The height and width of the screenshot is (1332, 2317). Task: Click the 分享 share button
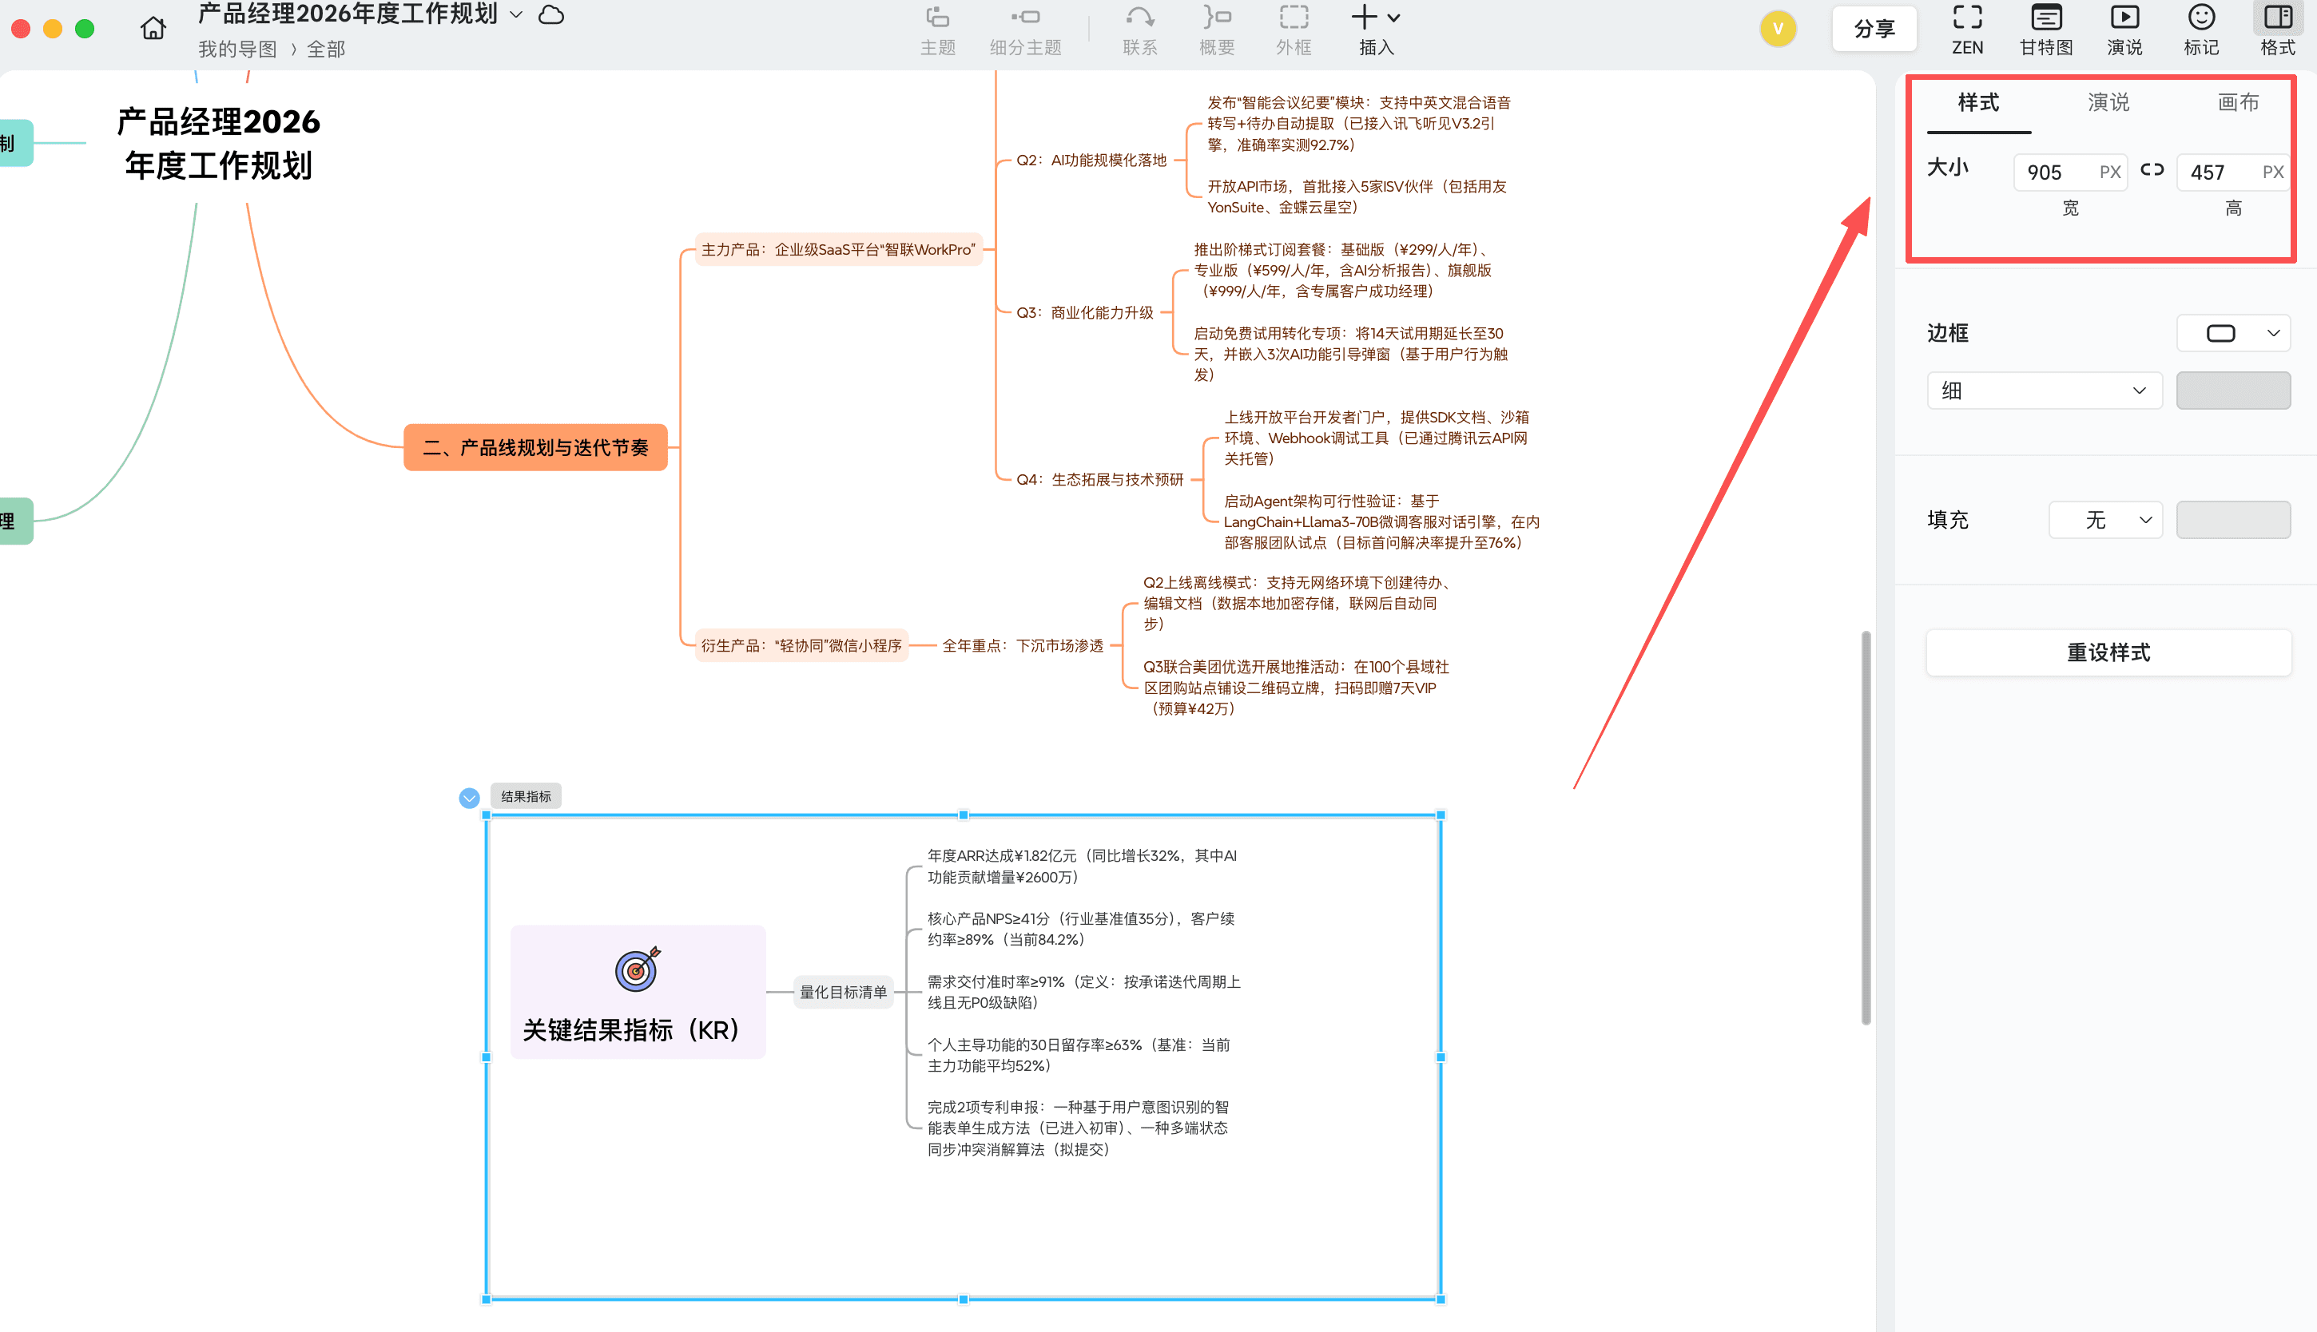tap(1874, 27)
